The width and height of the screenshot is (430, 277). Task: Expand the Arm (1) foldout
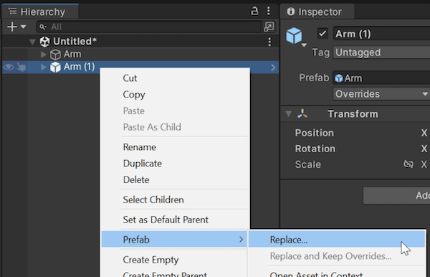point(43,67)
